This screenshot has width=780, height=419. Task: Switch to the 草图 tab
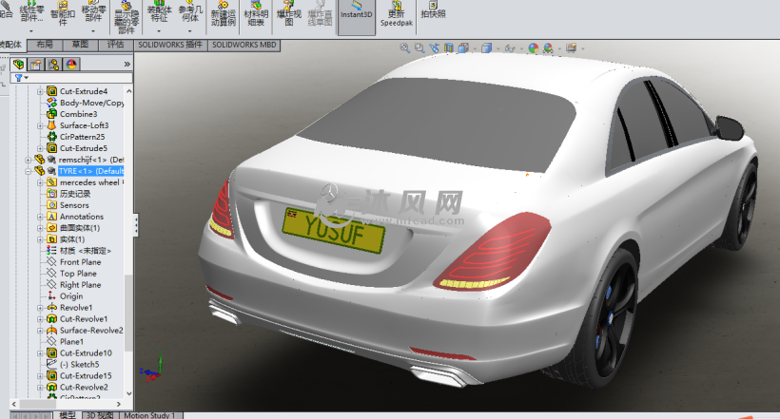click(x=80, y=45)
